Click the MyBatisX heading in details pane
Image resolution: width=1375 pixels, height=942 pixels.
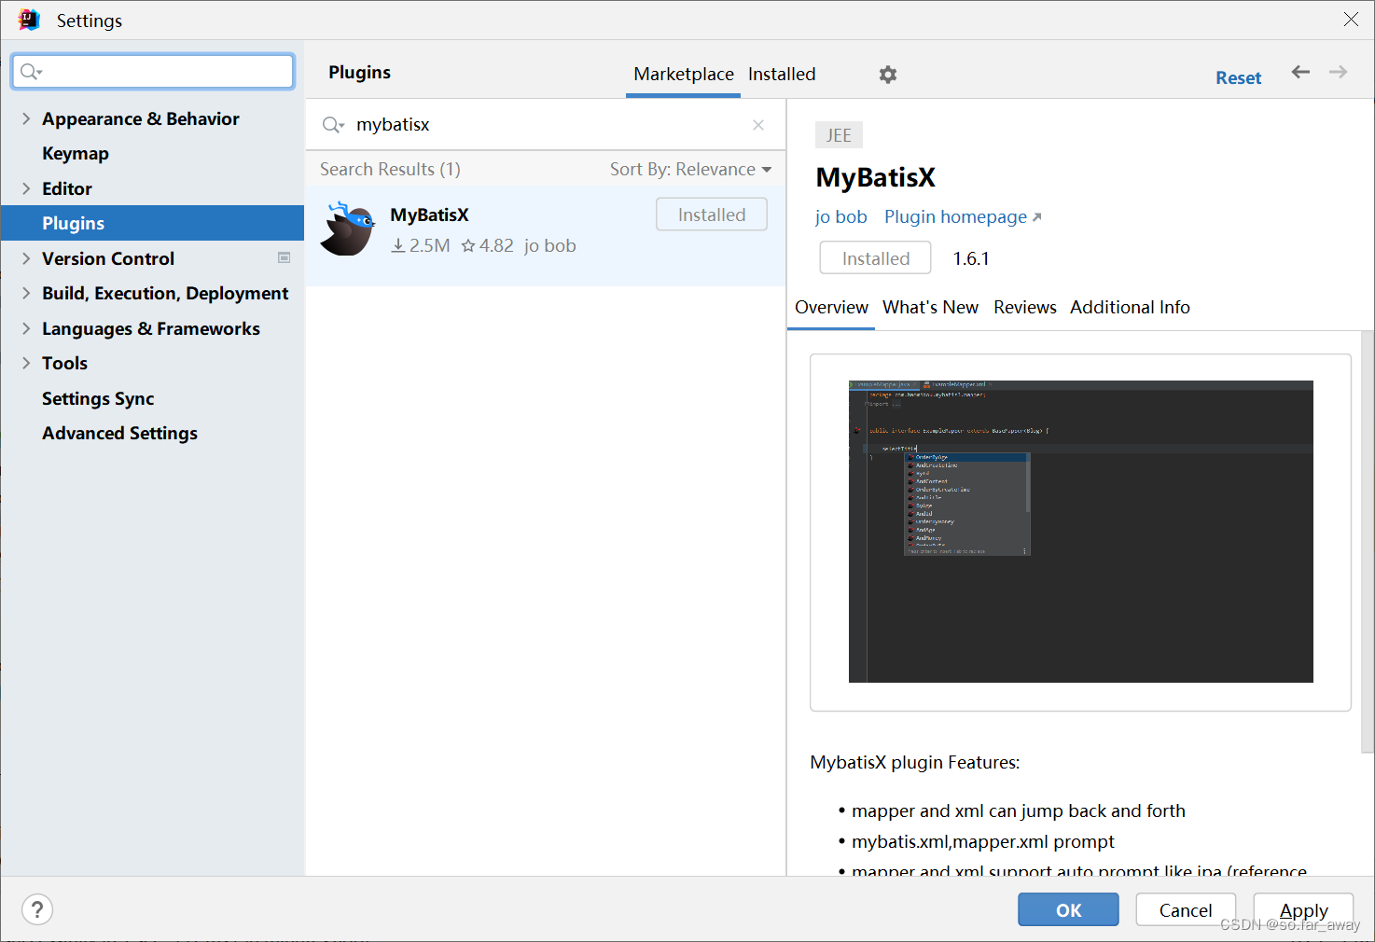pyautogui.click(x=875, y=177)
